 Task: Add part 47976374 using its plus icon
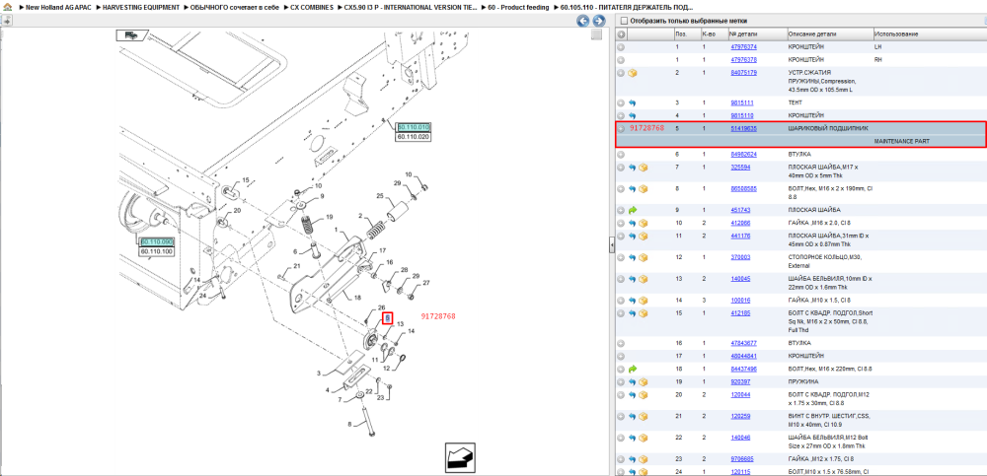(621, 47)
